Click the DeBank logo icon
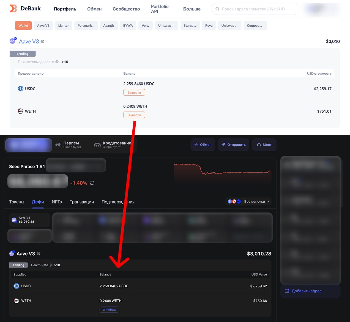Viewport: 350px width, 322px height. point(13,9)
